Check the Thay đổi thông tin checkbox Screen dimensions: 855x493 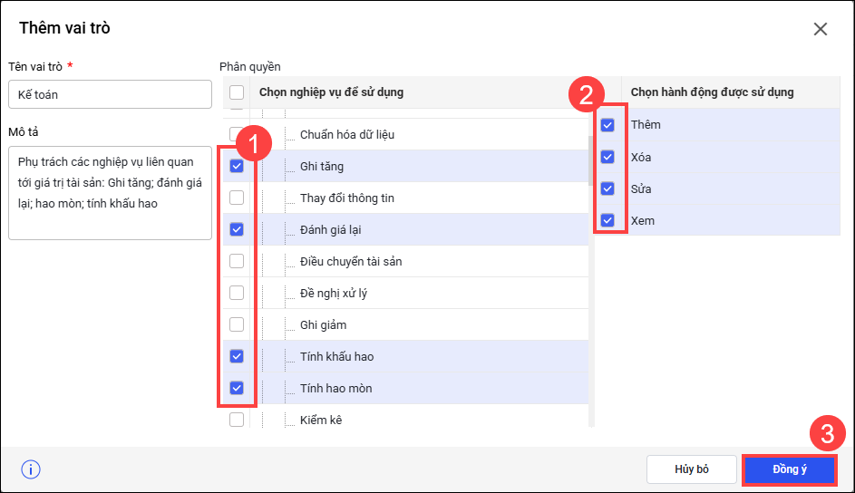pos(237,198)
